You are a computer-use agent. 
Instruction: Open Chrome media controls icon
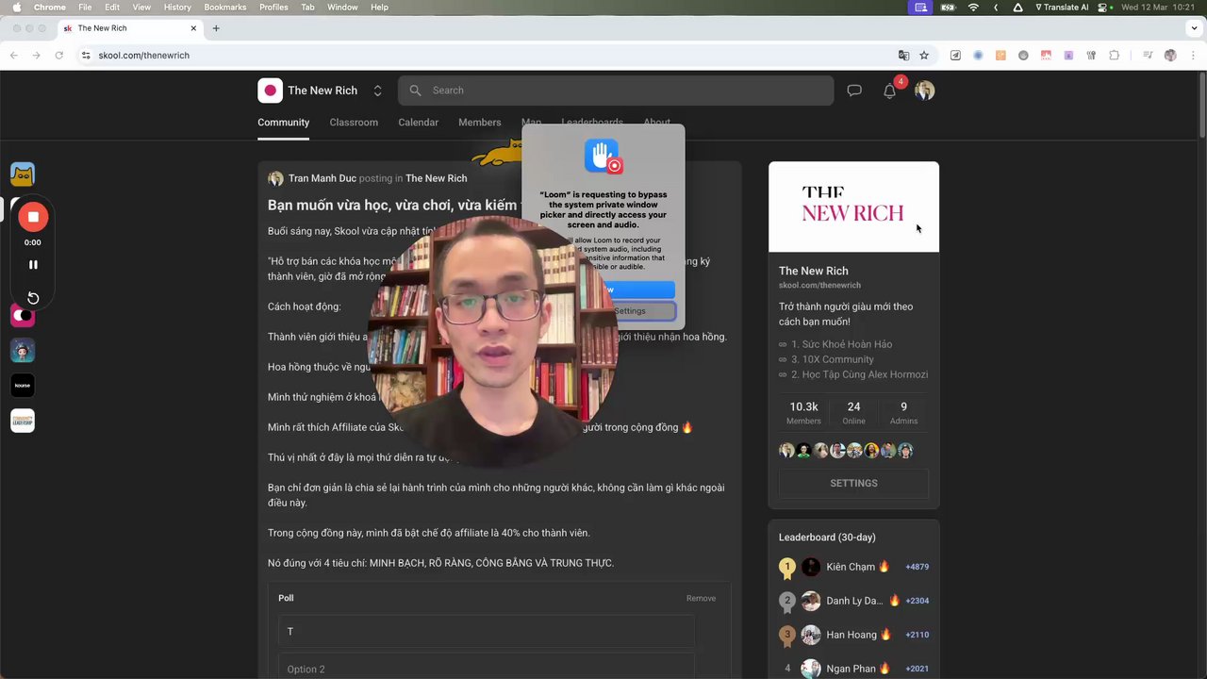(1148, 56)
